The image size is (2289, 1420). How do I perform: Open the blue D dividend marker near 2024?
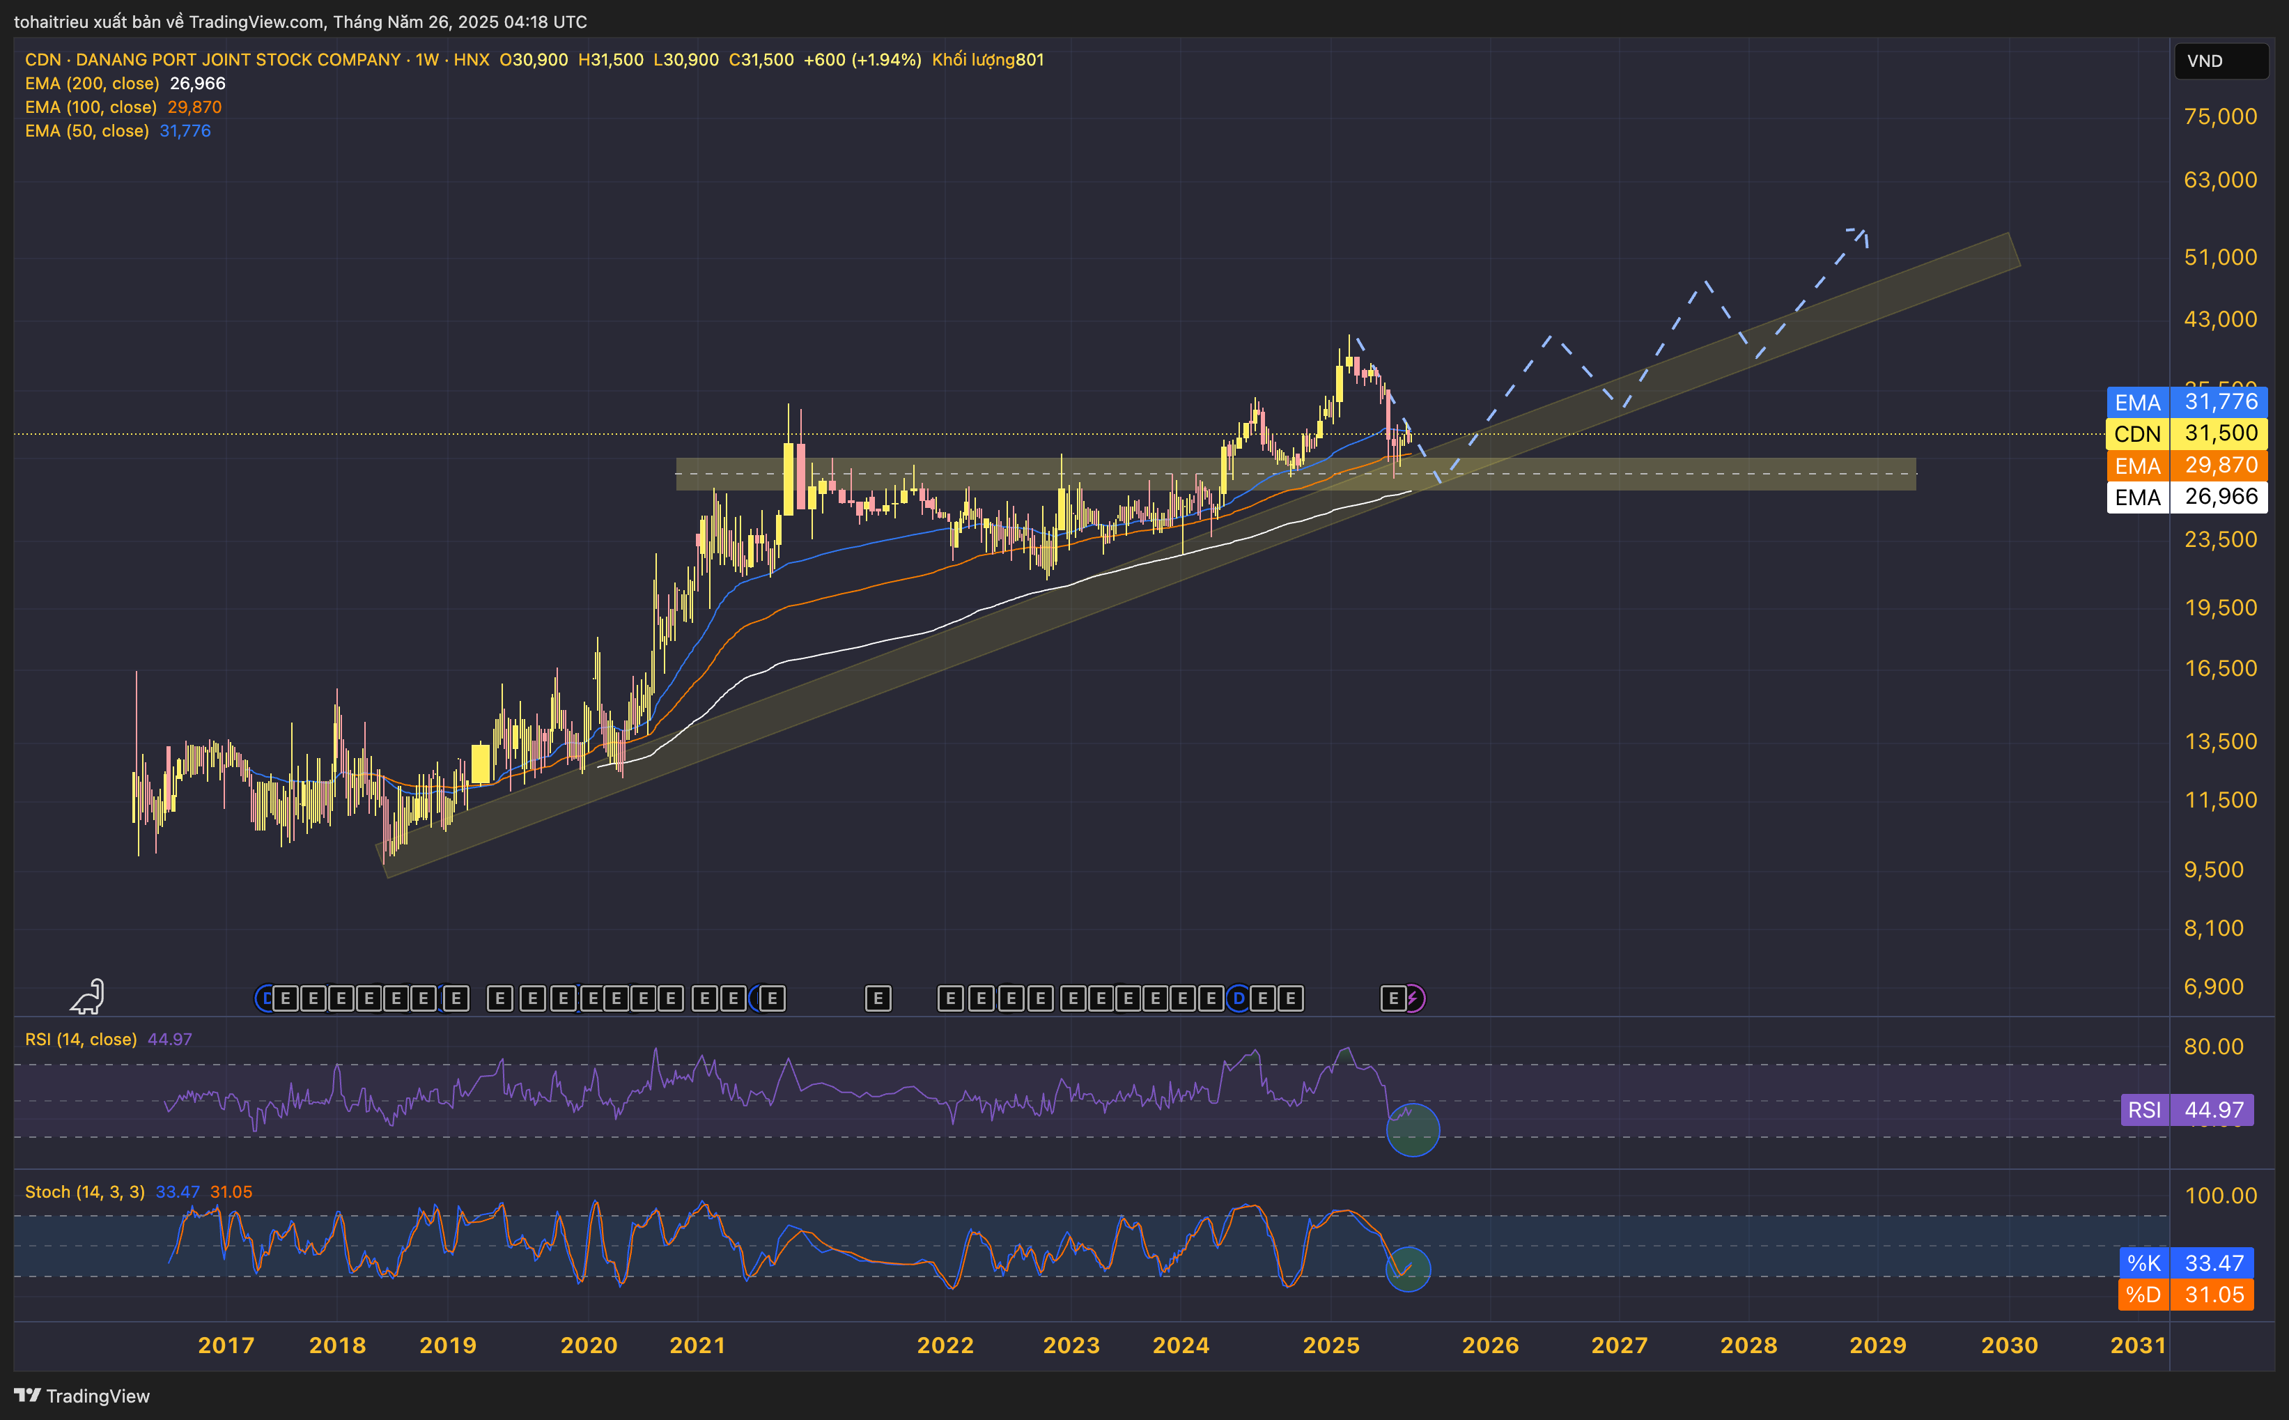point(1239,998)
